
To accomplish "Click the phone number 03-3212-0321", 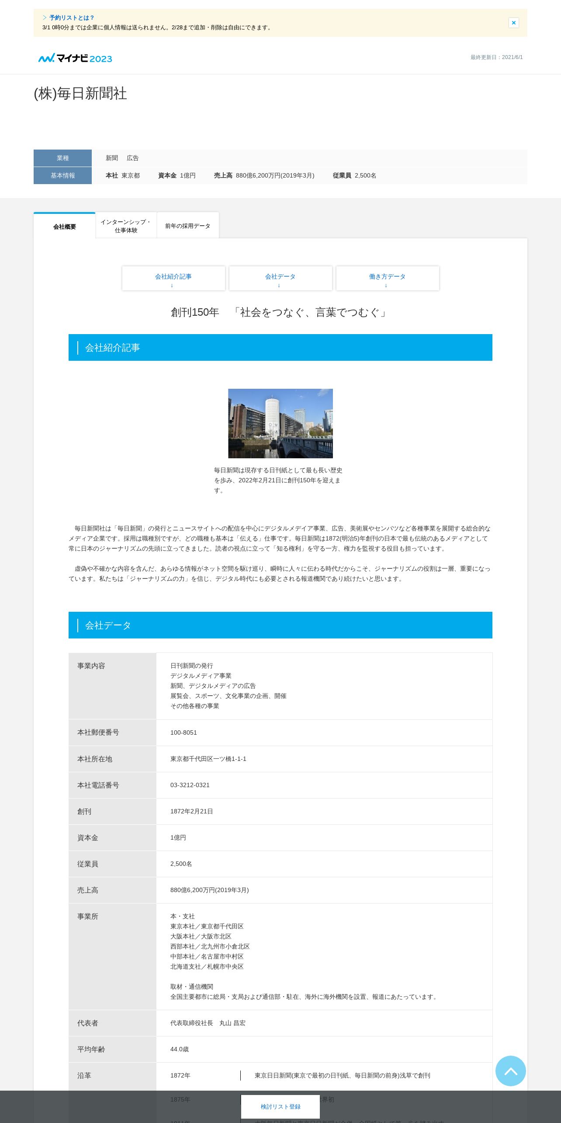I will click(x=190, y=785).
